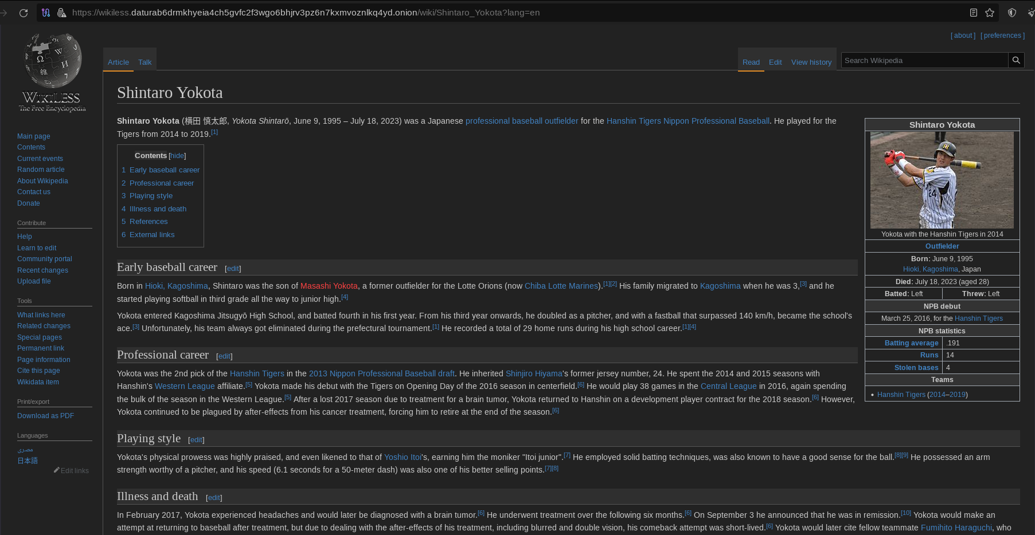Viewport: 1035px width, 535px height.
Task: Edit the Early baseball career section
Action: coord(233,269)
